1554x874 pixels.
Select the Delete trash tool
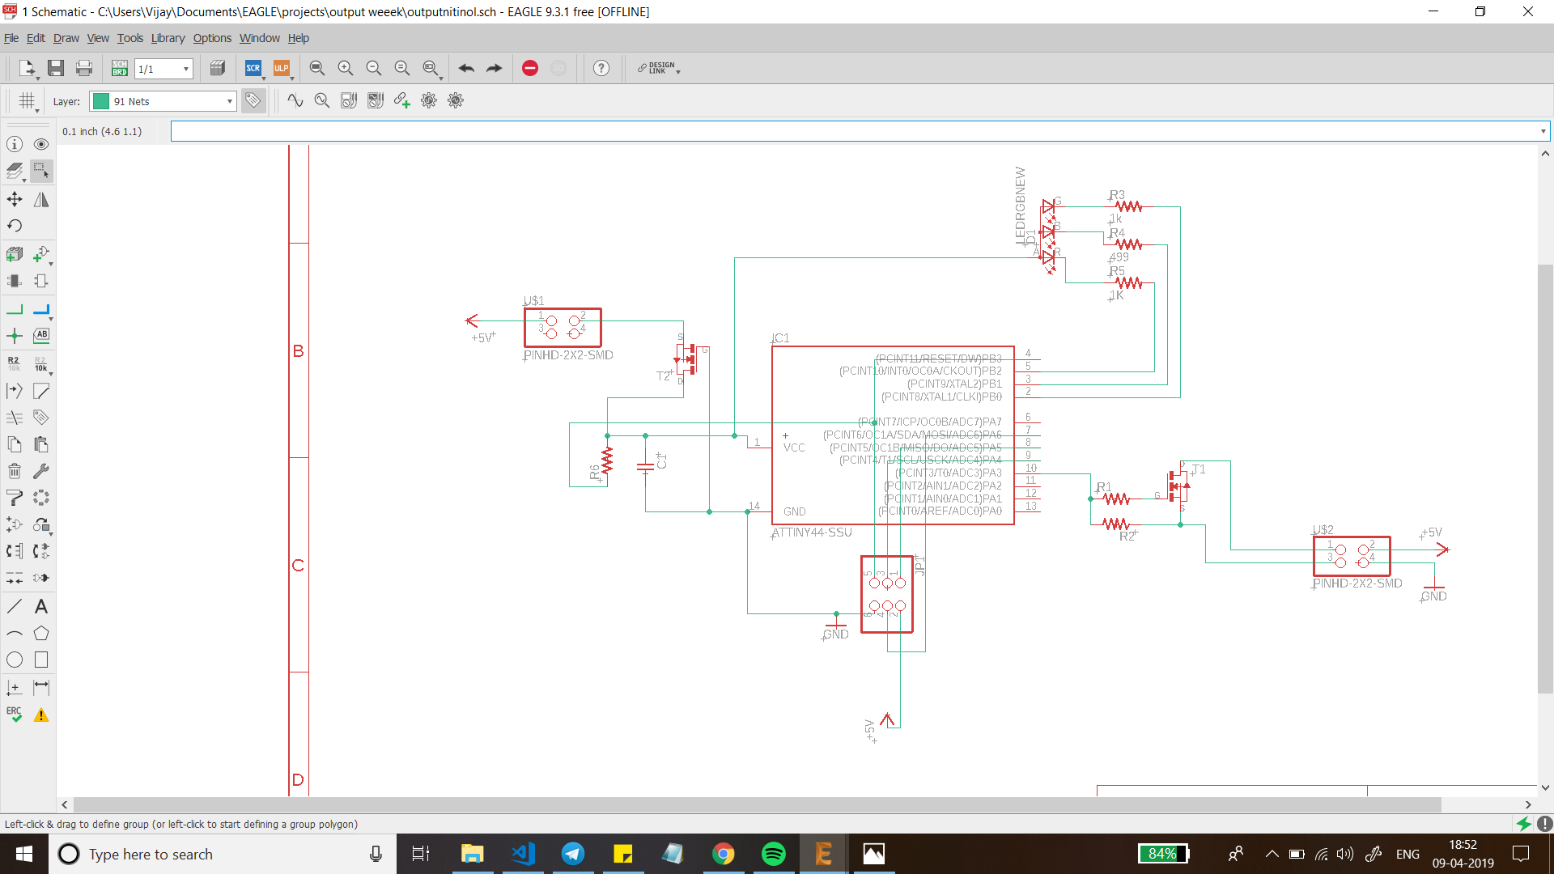tap(15, 471)
